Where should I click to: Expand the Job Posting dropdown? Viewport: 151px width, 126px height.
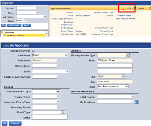45,17
